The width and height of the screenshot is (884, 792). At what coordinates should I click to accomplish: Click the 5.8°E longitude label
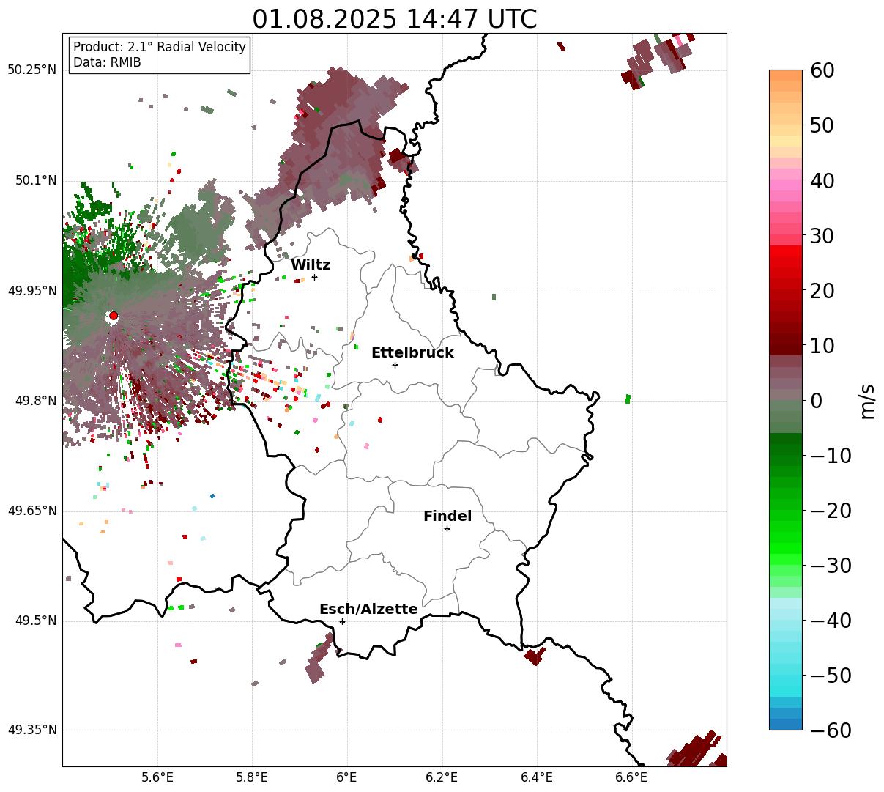[x=252, y=777]
